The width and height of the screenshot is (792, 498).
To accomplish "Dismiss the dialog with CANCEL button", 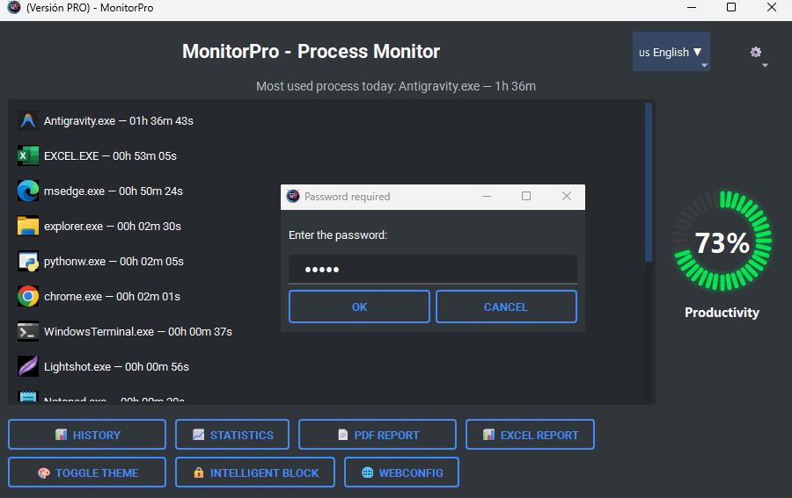I will [x=506, y=307].
